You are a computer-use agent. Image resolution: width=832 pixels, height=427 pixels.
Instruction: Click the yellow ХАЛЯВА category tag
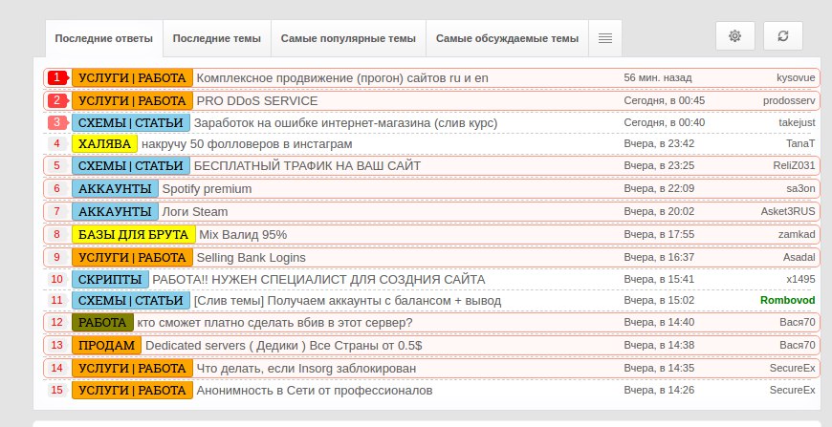pyautogui.click(x=104, y=143)
